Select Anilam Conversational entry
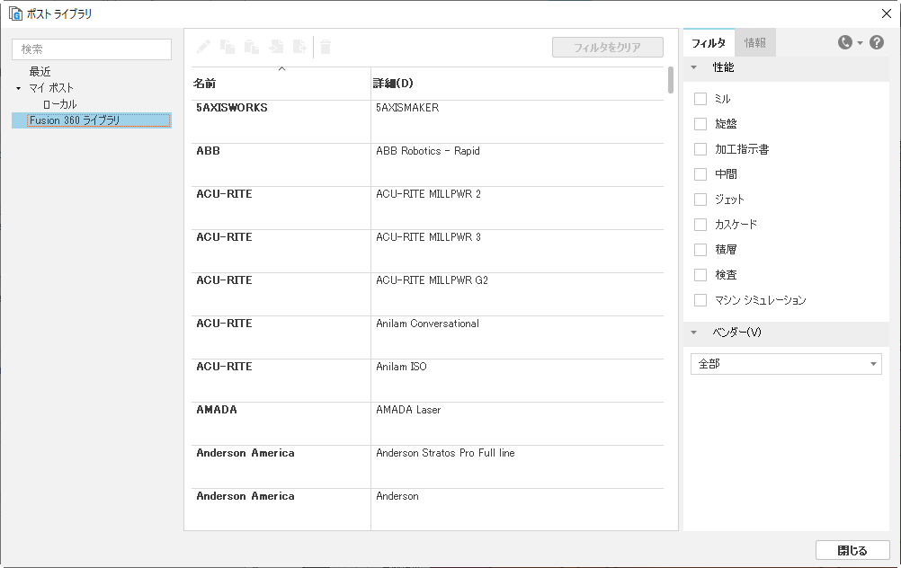This screenshot has height=568, width=901. 427,324
